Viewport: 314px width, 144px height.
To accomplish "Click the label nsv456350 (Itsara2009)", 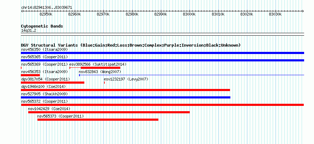I will [44, 49].
